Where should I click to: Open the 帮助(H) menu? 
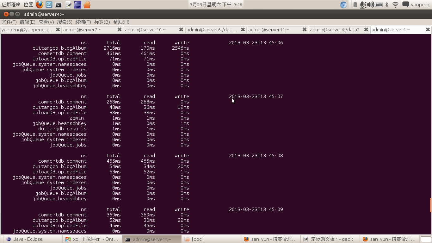[121, 22]
